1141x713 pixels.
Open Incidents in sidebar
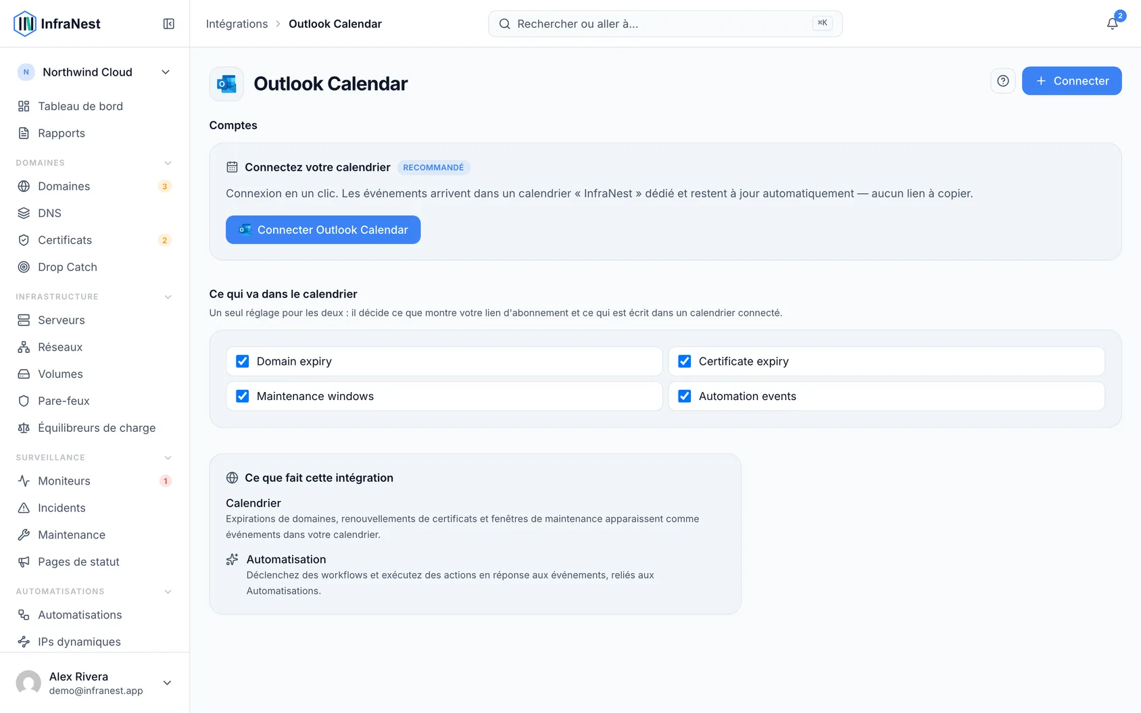(95, 508)
